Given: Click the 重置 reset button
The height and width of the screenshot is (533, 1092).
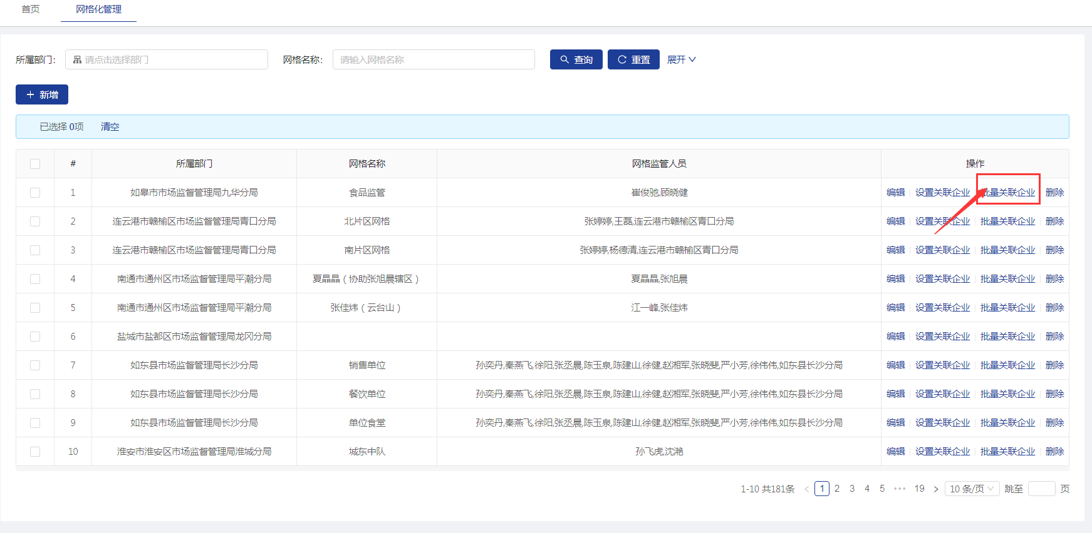Looking at the screenshot, I should (x=633, y=59).
